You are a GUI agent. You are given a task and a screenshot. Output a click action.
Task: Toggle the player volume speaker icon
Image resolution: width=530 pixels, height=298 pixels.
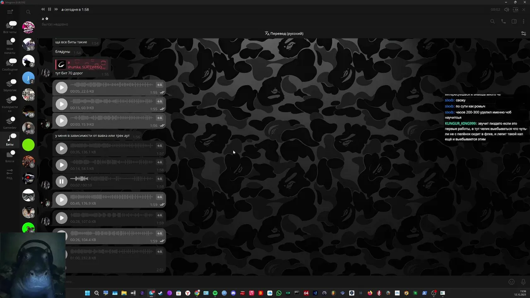tap(506, 10)
